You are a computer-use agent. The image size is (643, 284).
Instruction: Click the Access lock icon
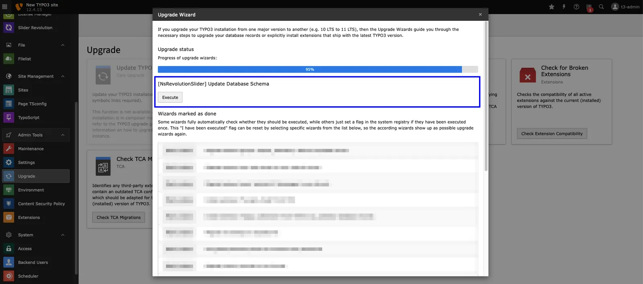point(9,249)
